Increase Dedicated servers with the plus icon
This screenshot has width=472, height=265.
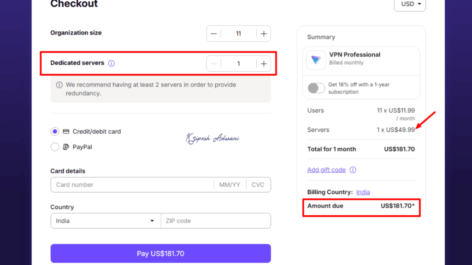[263, 63]
